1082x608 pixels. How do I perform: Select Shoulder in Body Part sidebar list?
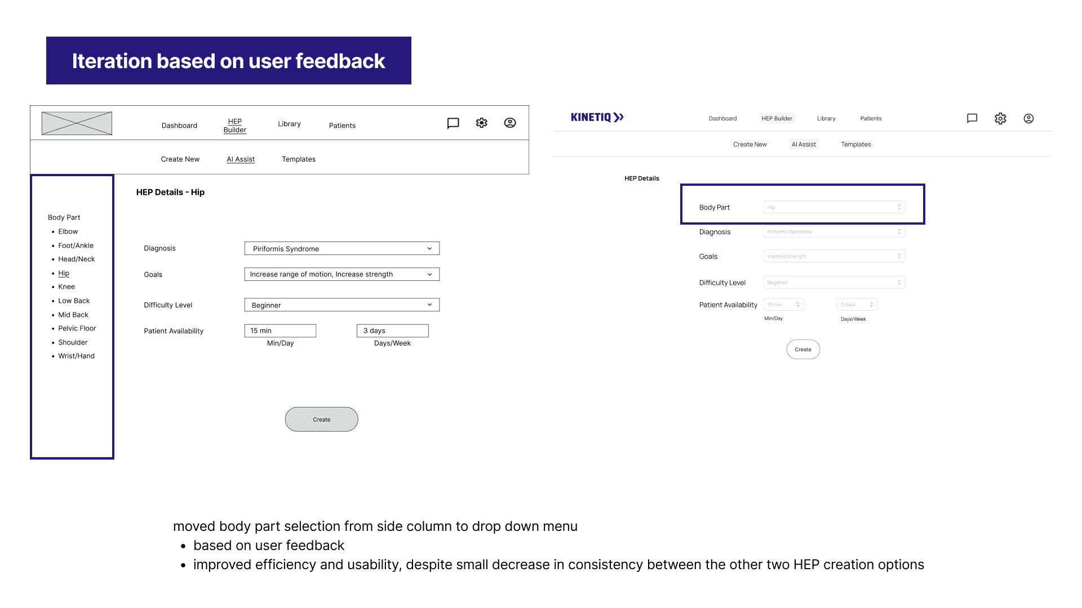(x=73, y=342)
